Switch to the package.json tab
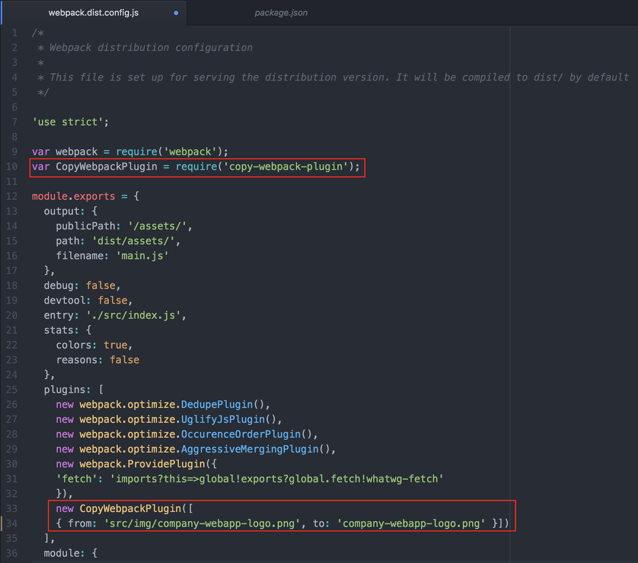The image size is (638, 563). tap(280, 12)
